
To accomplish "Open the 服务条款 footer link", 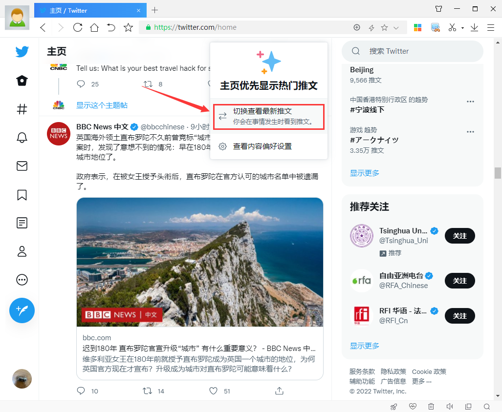I will [x=362, y=371].
